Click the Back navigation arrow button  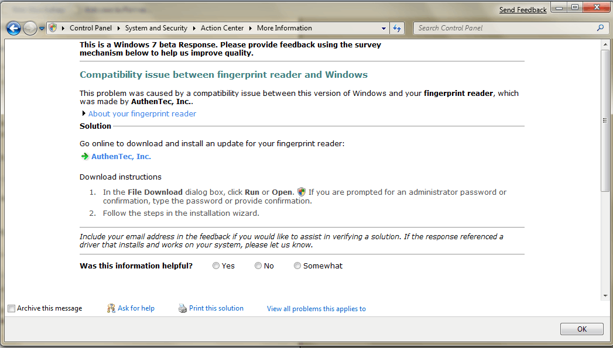[x=13, y=28]
